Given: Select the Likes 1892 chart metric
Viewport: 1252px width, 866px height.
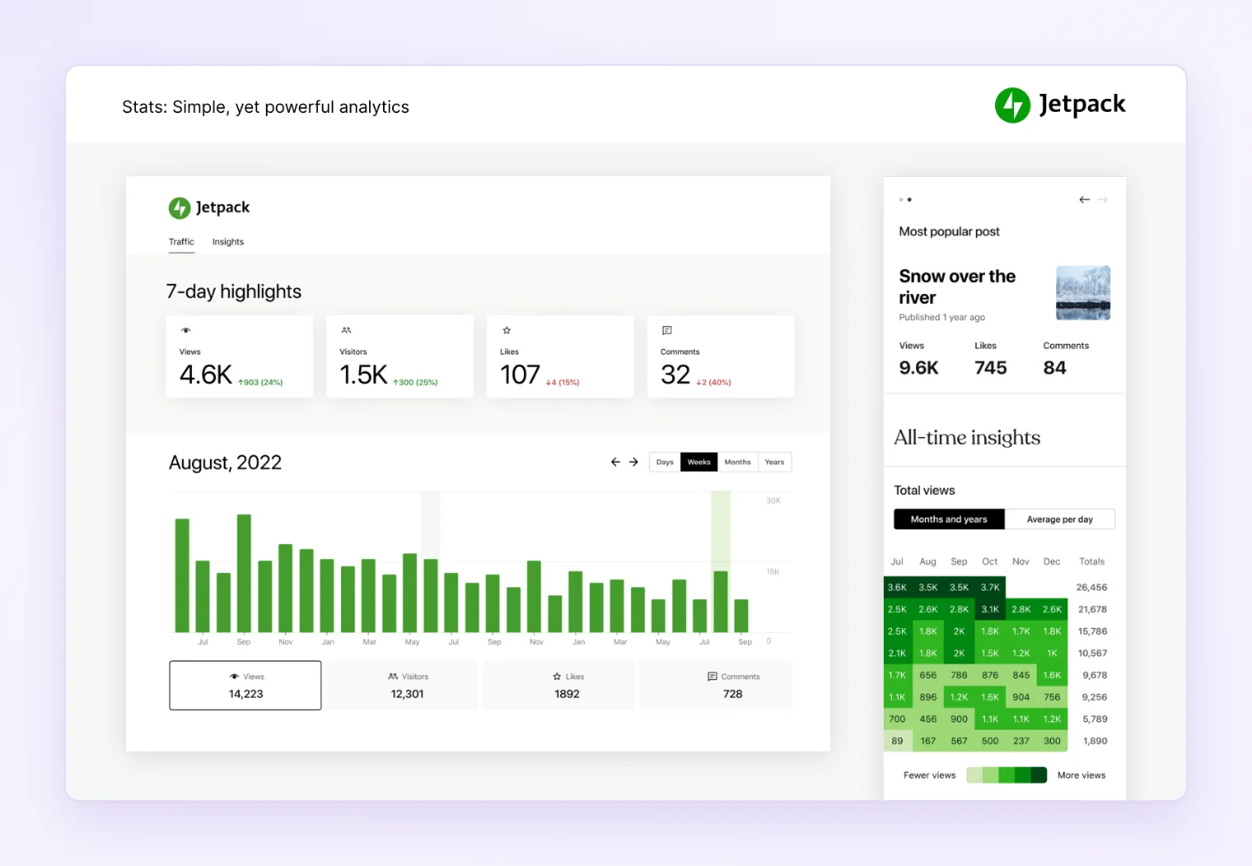Looking at the screenshot, I should pos(558,685).
